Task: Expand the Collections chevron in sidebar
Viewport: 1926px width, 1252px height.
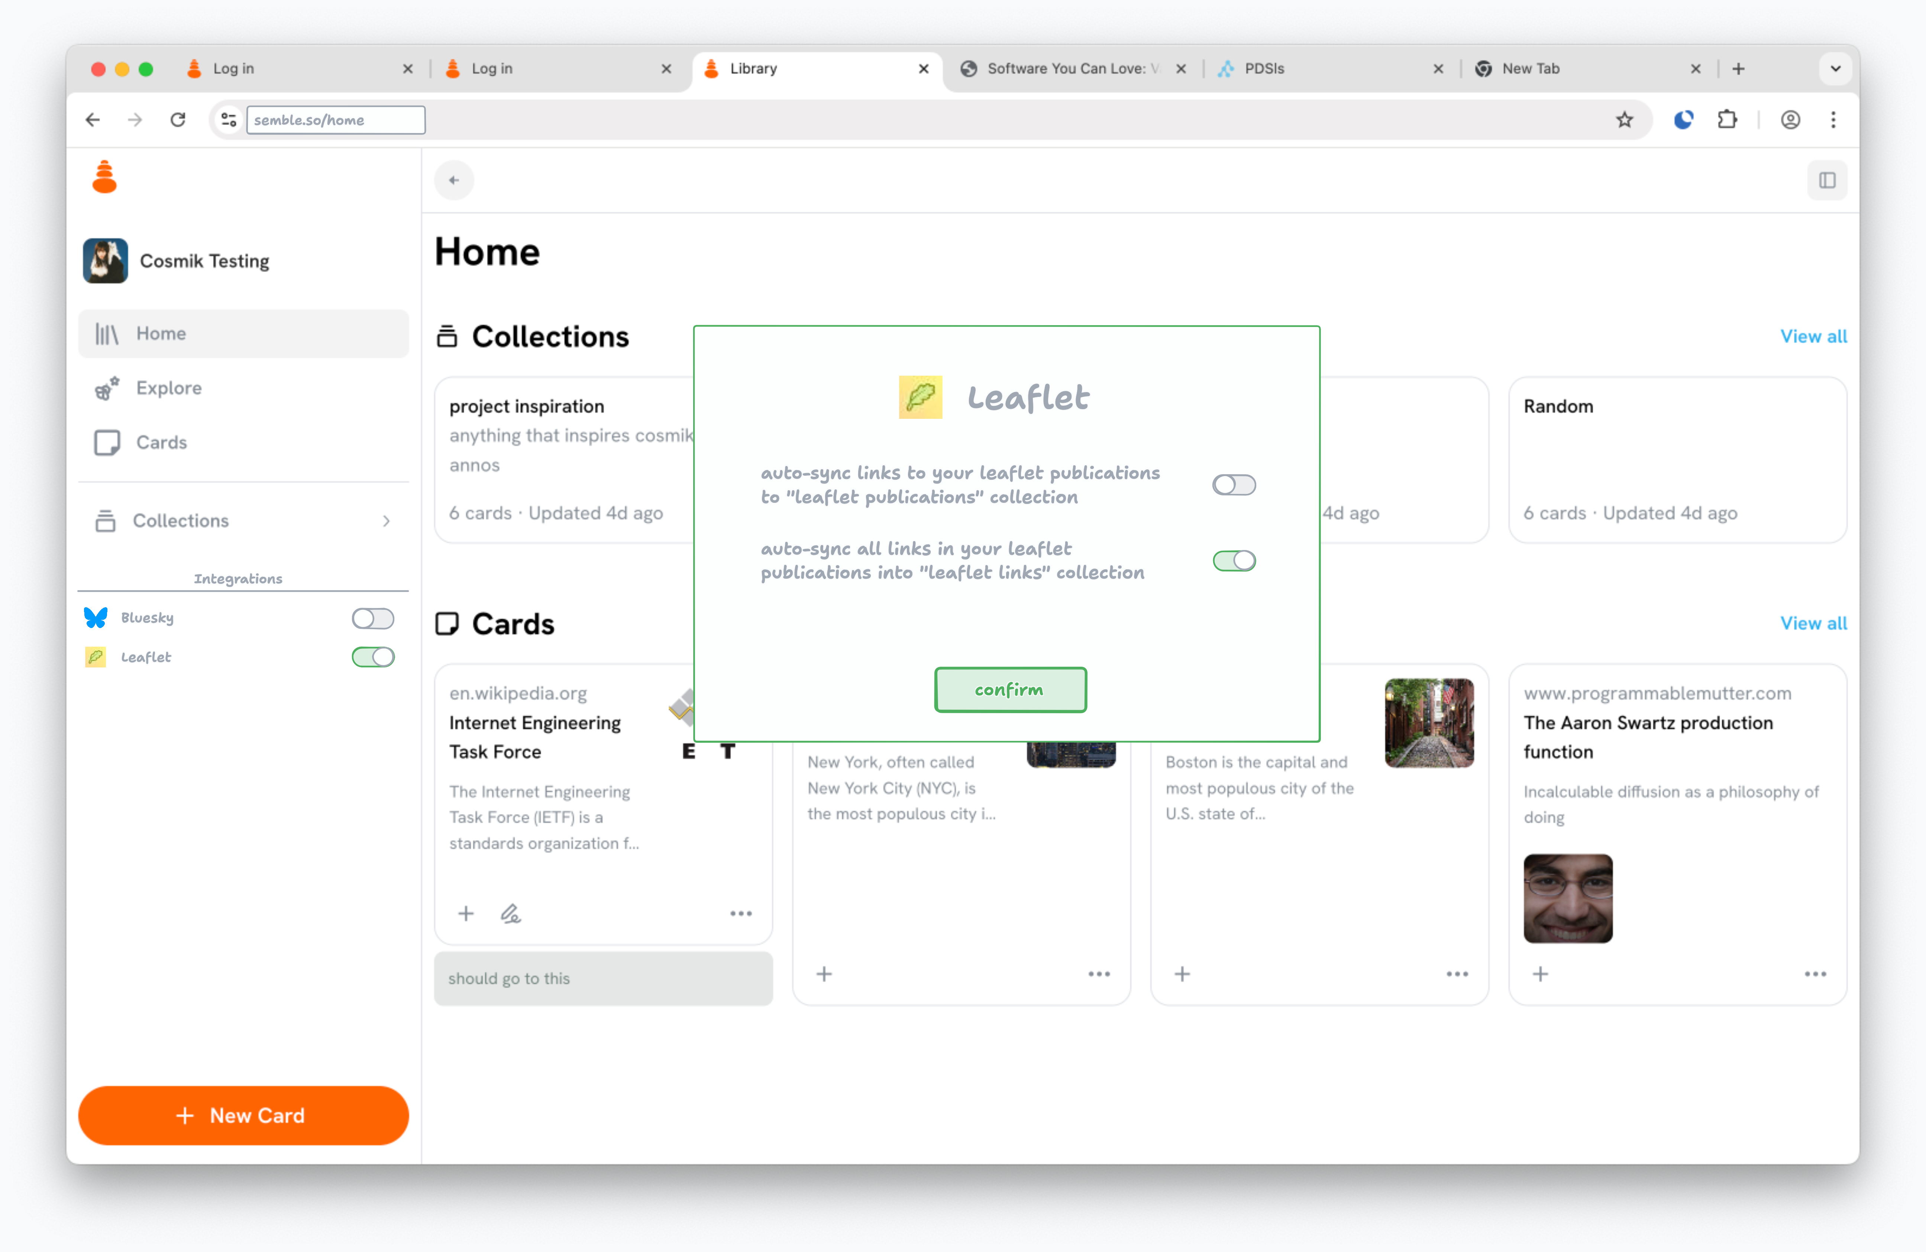Action: pos(386,520)
